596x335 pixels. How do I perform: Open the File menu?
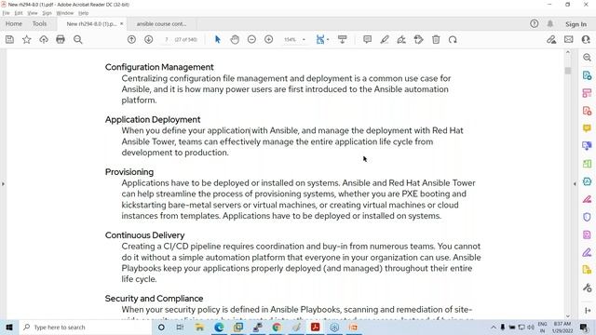pos(6,13)
